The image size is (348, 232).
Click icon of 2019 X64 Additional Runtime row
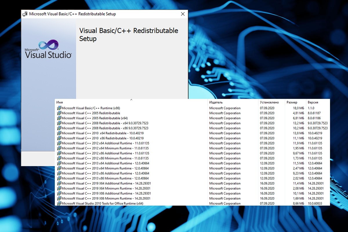pyautogui.click(x=59, y=183)
